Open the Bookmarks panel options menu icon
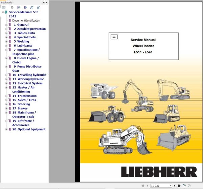This screenshot has width=203, height=189. [4, 7]
